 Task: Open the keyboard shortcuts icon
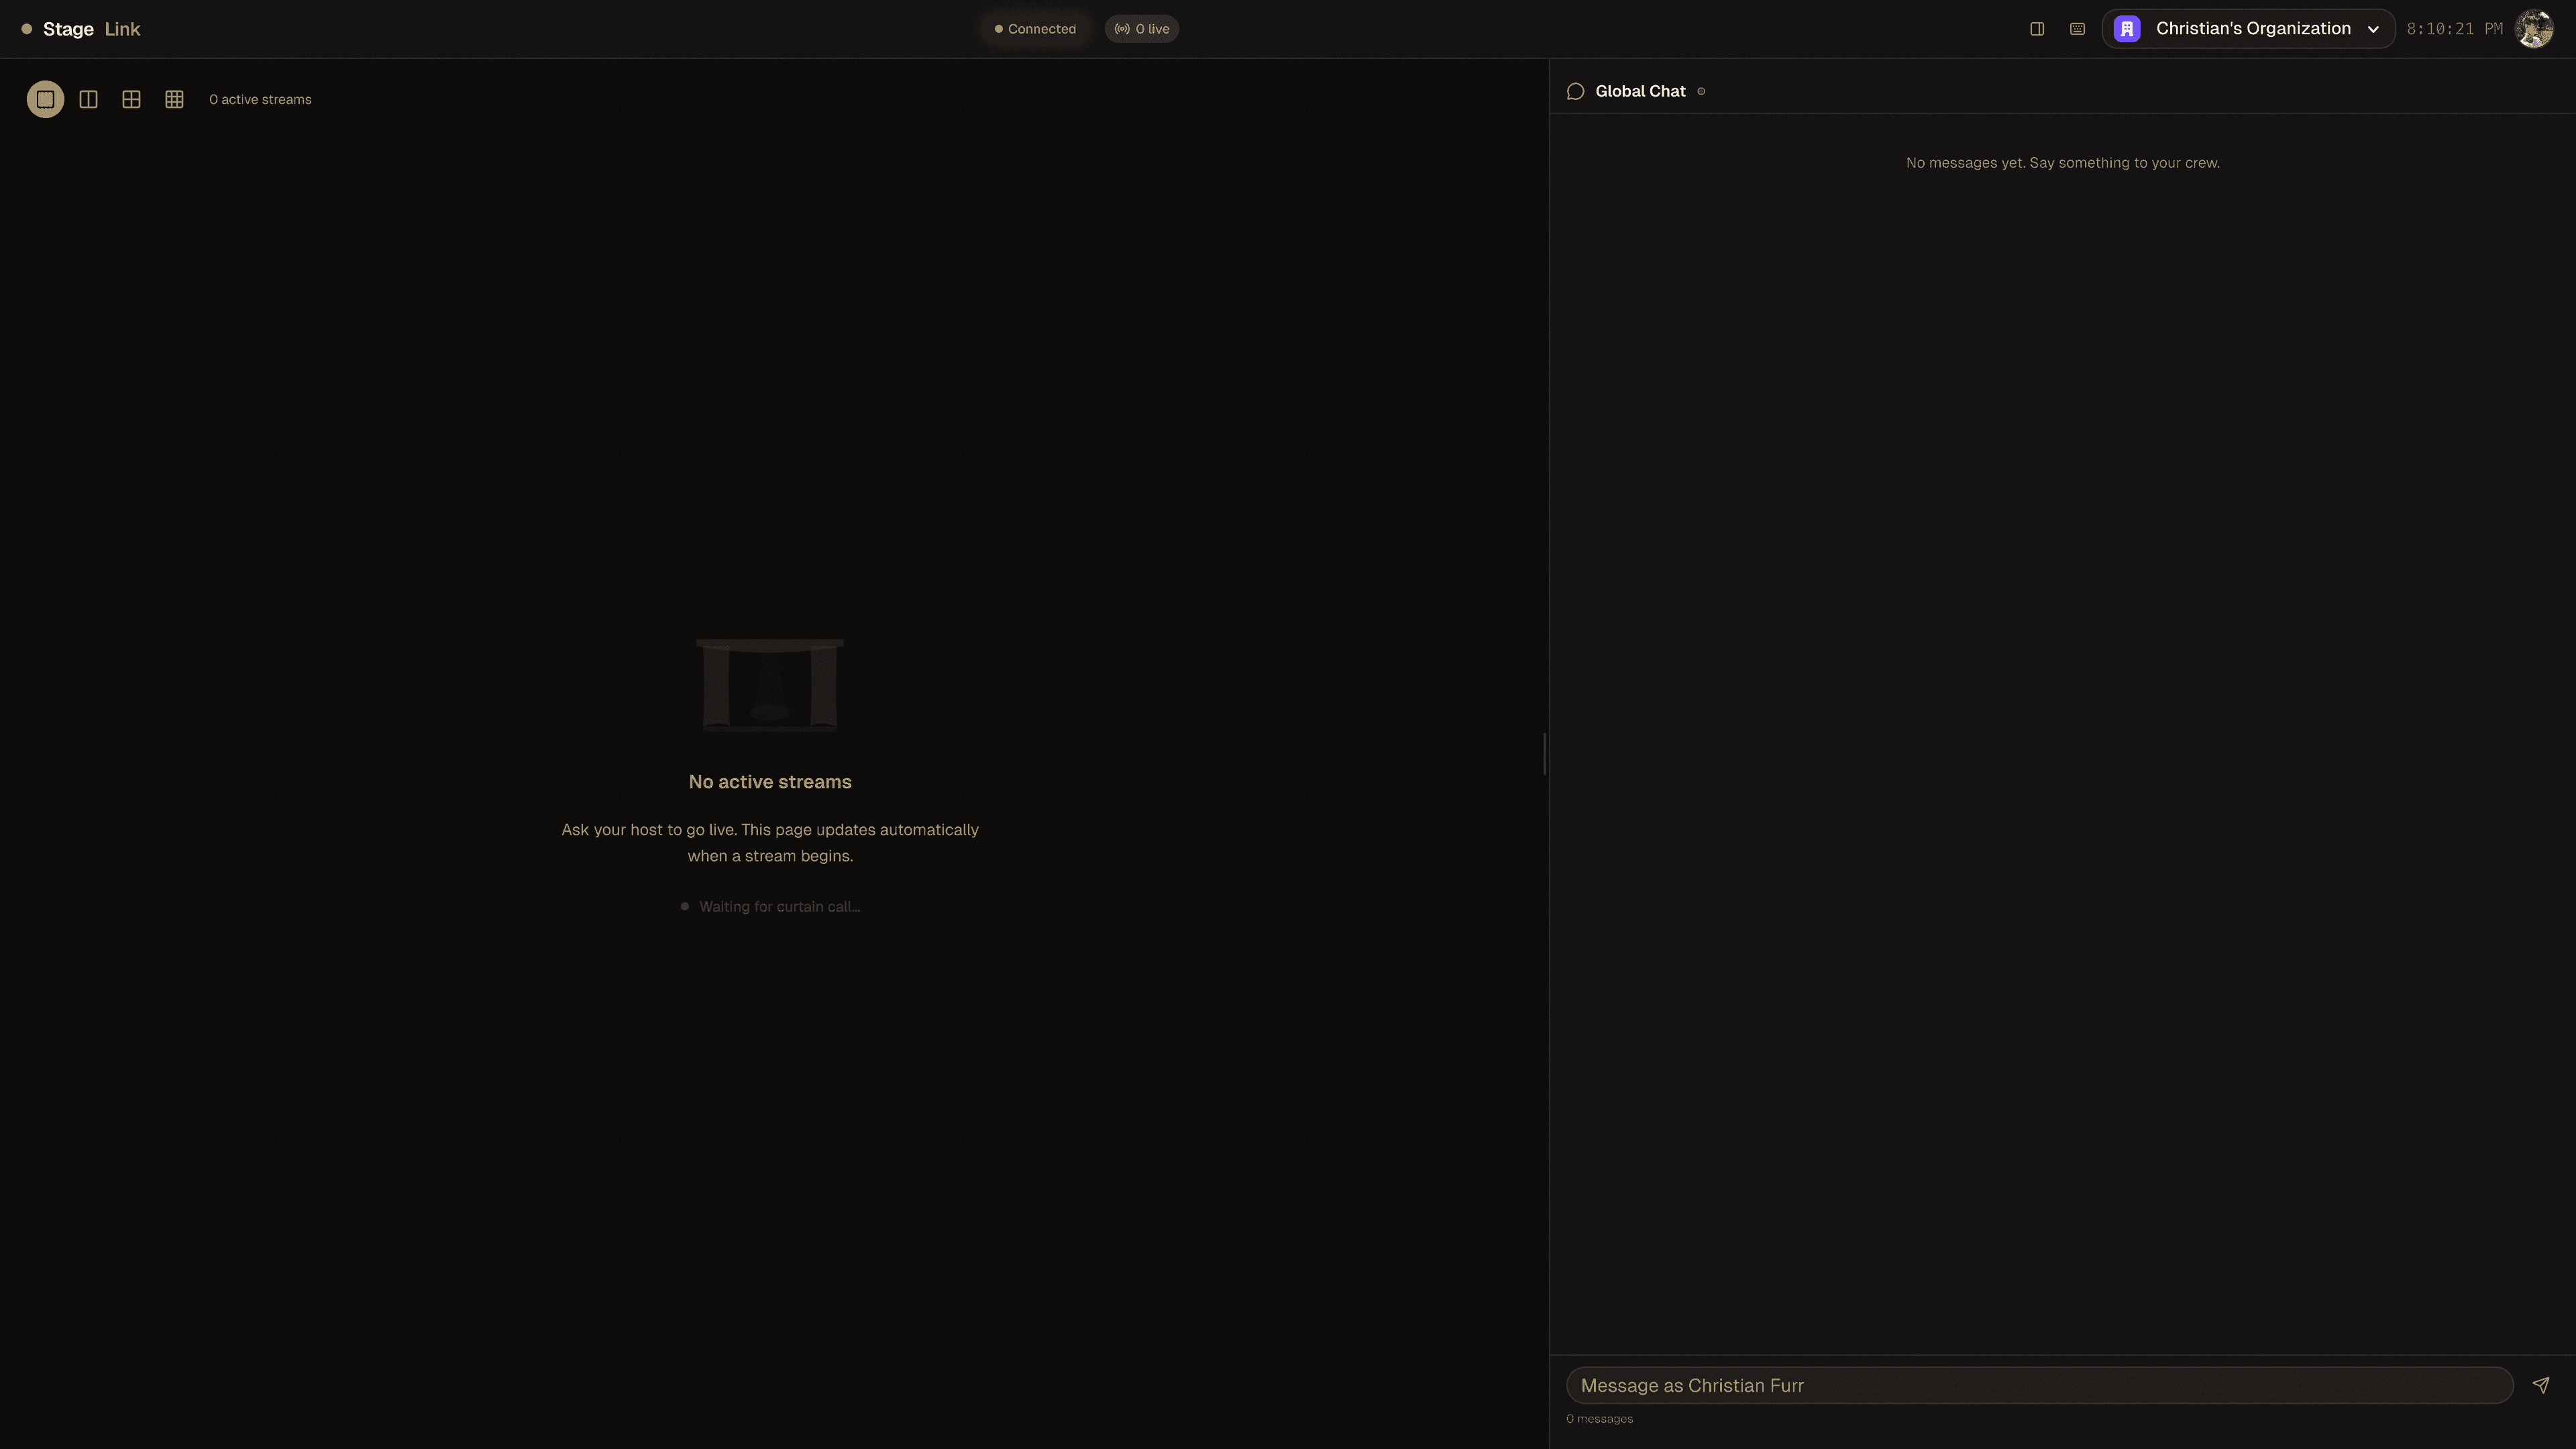[2077, 28]
